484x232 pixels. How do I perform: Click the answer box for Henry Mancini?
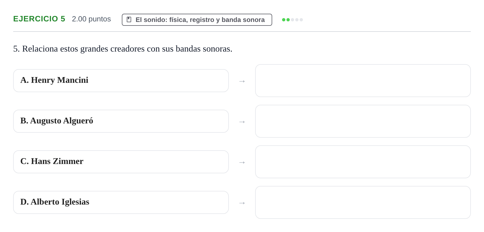coord(363,81)
